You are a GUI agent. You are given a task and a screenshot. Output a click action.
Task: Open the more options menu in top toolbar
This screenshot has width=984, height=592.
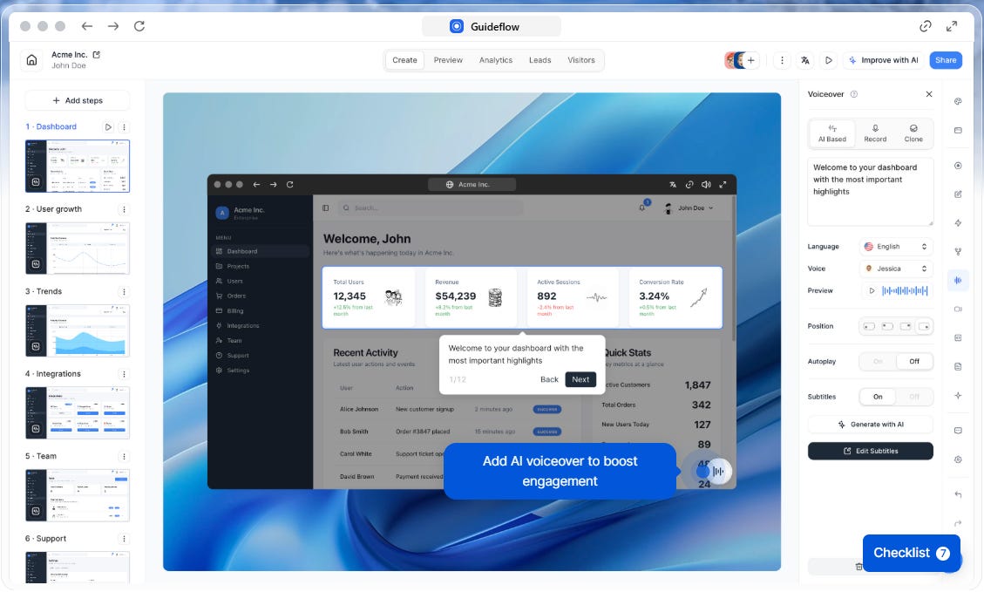pyautogui.click(x=782, y=60)
